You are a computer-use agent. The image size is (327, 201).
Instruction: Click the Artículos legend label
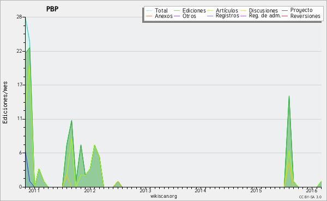point(227,10)
